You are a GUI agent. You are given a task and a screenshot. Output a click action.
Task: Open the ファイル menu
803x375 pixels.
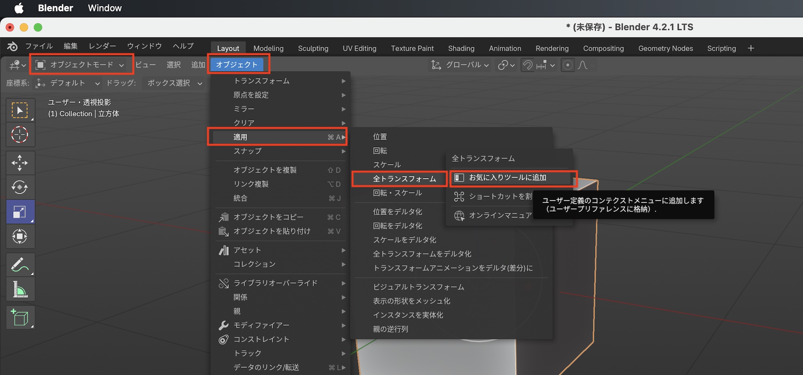pos(39,46)
